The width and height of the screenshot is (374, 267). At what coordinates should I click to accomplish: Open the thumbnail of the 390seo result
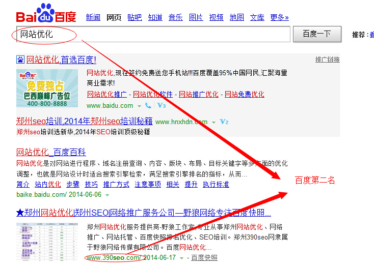coord(47,241)
